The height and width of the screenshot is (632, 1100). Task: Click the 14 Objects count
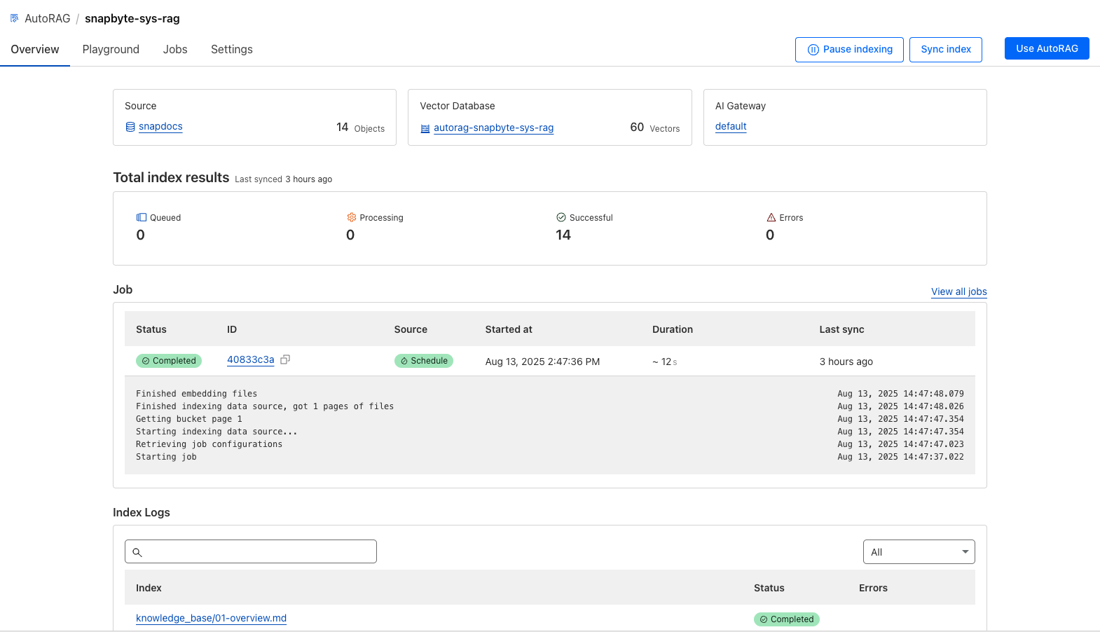point(360,128)
